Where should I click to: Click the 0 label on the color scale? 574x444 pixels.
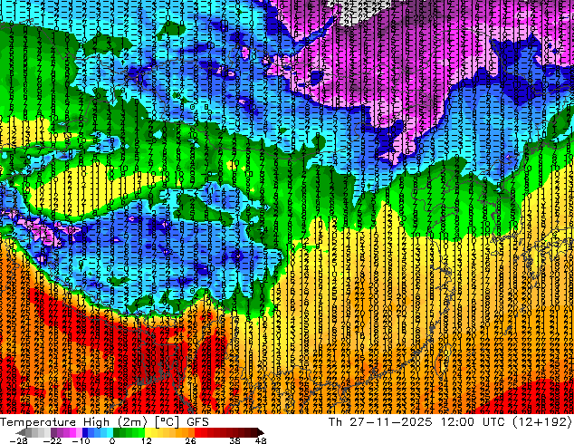[112, 440]
